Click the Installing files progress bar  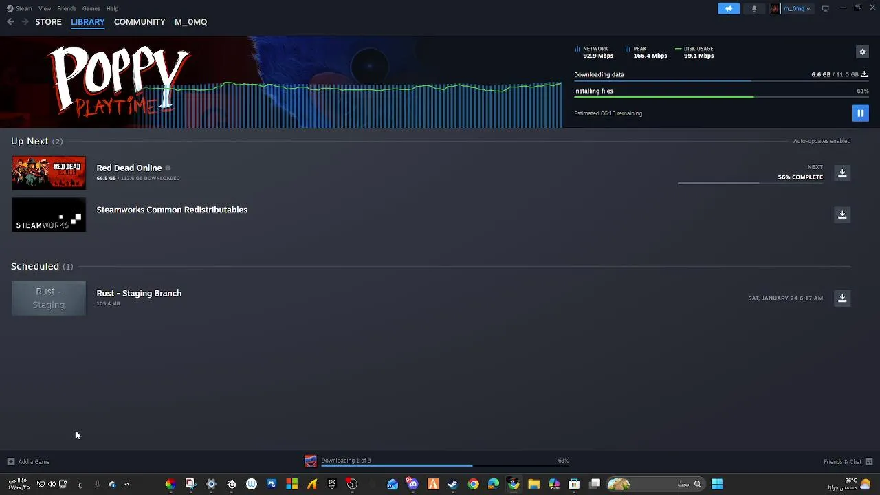point(721,98)
